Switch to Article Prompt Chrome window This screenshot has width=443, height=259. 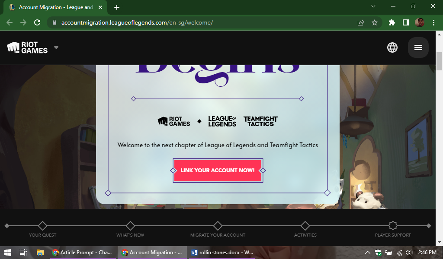pos(83,253)
